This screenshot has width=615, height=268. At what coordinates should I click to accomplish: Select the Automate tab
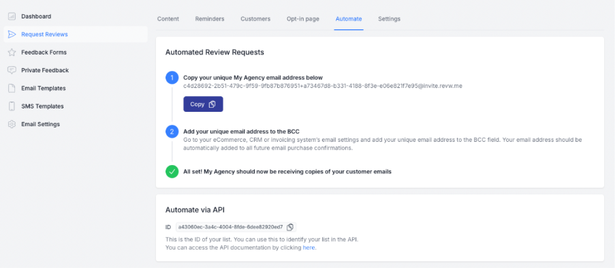[349, 19]
